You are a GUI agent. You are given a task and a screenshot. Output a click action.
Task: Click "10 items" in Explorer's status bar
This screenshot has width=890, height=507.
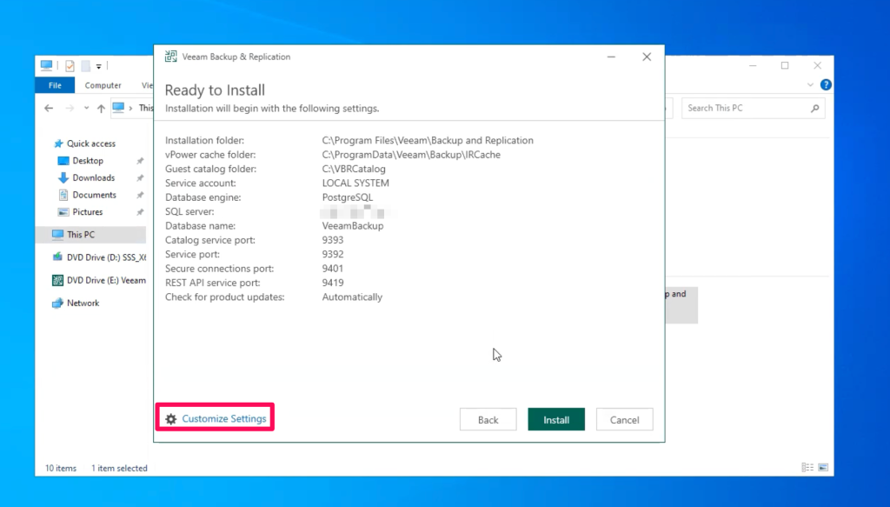pos(61,468)
